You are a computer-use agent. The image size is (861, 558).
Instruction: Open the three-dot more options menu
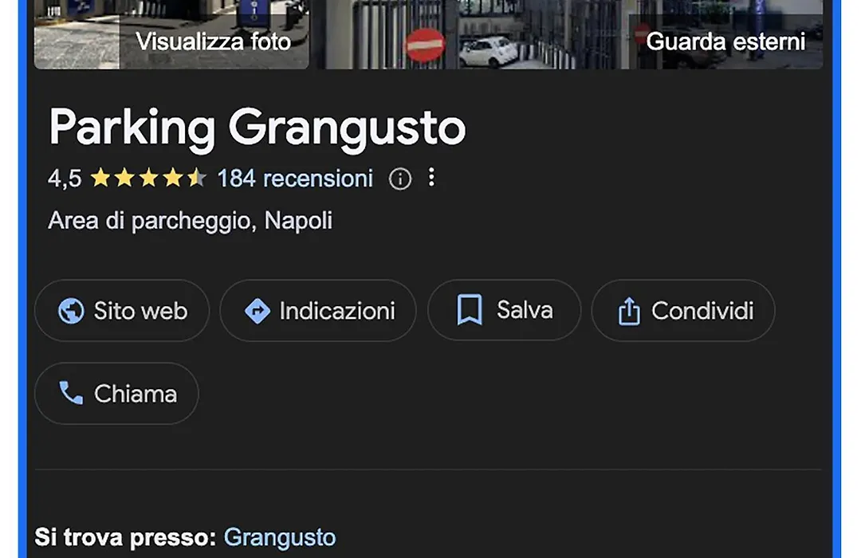431,178
